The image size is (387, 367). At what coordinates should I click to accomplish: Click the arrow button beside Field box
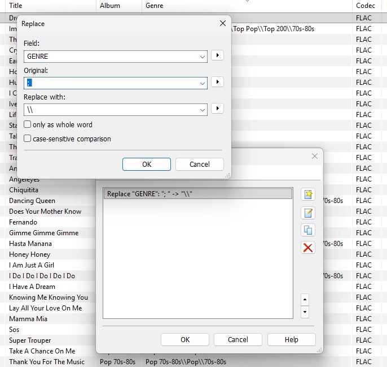[x=217, y=55]
